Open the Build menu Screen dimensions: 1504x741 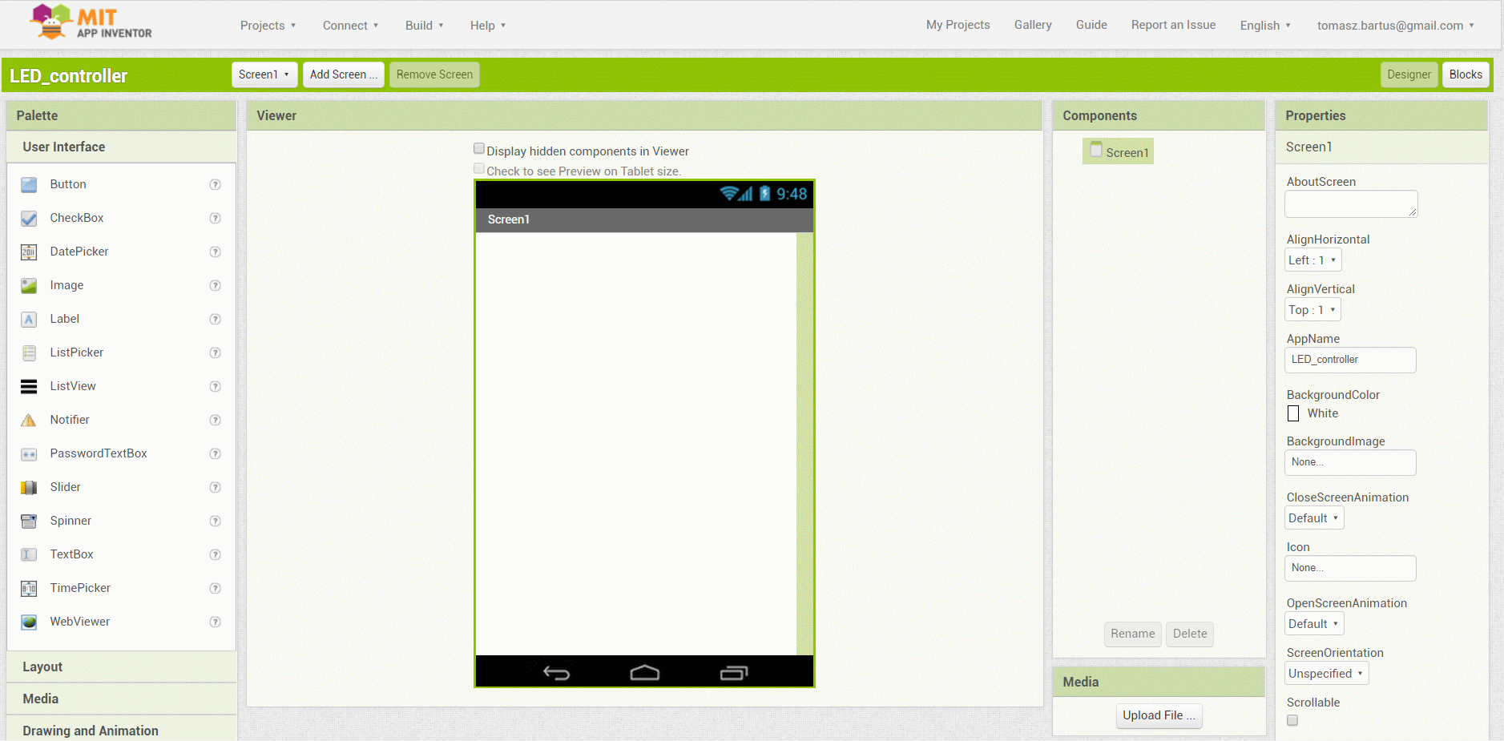pos(424,26)
